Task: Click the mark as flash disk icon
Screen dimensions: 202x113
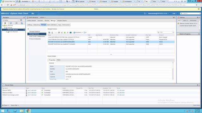Action: click(70, 33)
